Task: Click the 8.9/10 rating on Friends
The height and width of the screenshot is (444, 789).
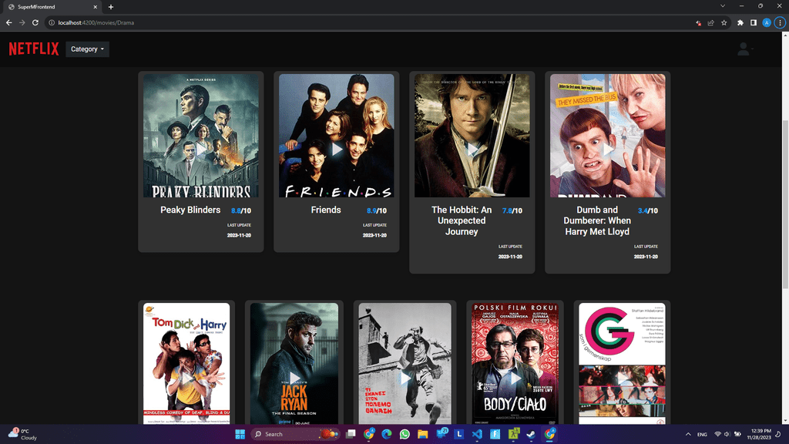Action: click(x=377, y=211)
